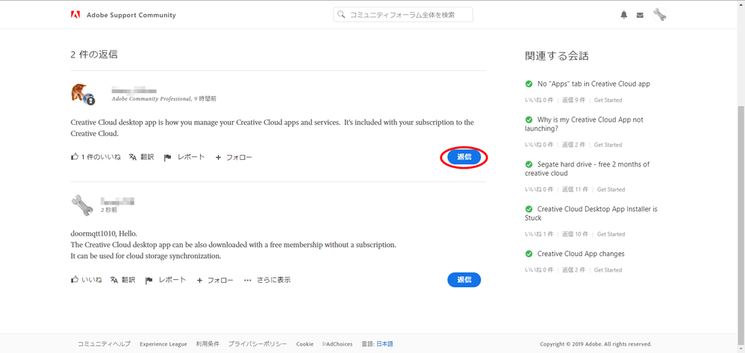
Task: Change language via 日本語 footer link
Action: tap(385, 344)
